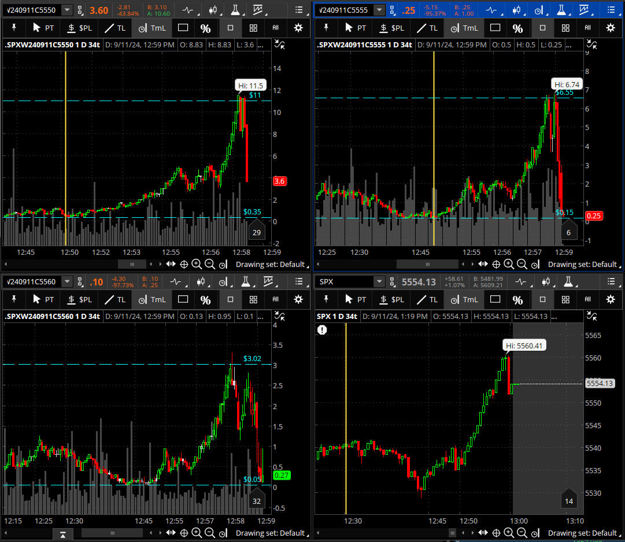Open the chart style candlestick icon in SPX panel
This screenshot has width=625, height=542.
[x=545, y=281]
